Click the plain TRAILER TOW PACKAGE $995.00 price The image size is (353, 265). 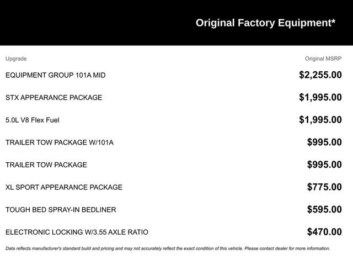tap(324, 165)
